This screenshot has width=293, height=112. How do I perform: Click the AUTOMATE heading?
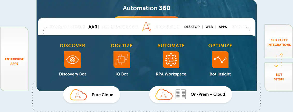coord(171,46)
